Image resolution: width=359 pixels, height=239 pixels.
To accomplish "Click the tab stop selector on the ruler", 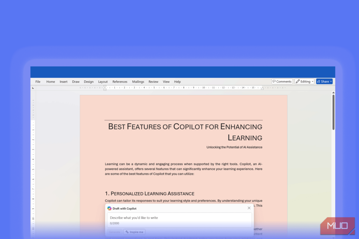I will click(x=33, y=87).
